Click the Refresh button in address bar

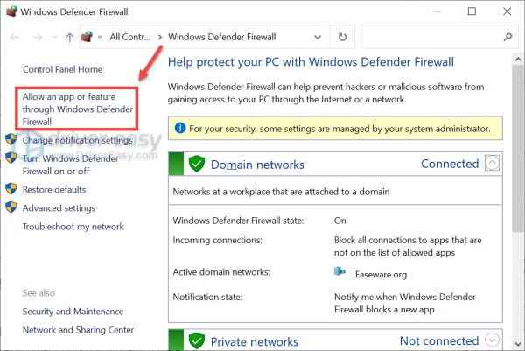pyautogui.click(x=341, y=38)
